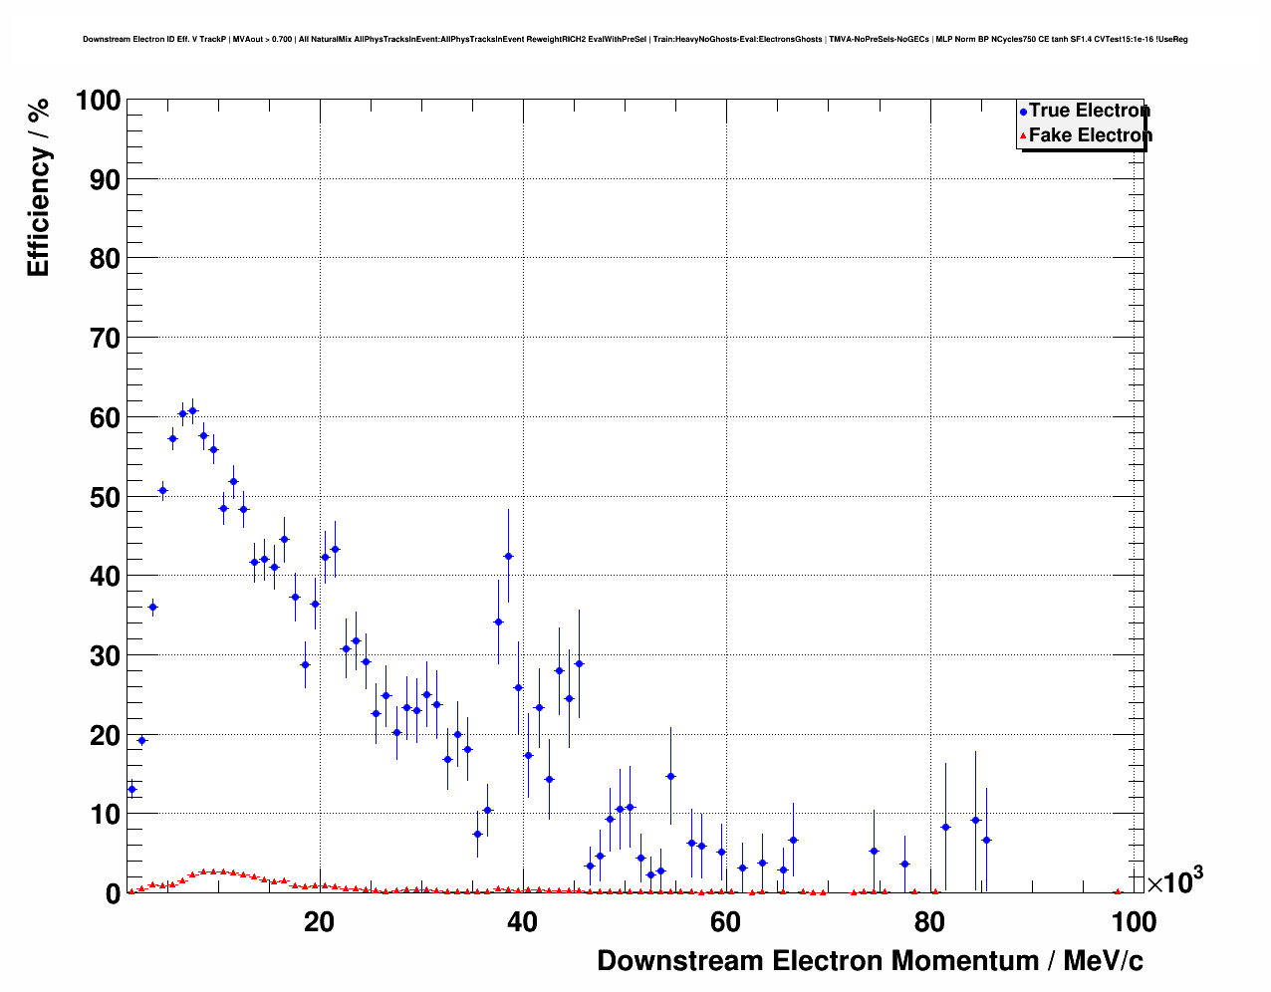Click the blue True Electron legend marker

click(x=1023, y=112)
